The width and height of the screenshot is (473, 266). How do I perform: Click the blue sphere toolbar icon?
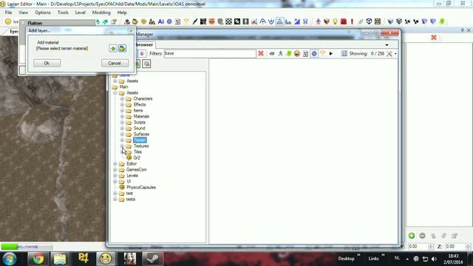point(169,21)
